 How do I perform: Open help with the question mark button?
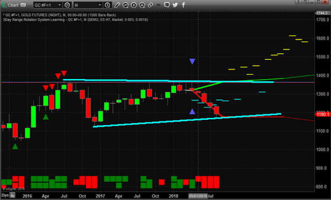pyautogui.click(x=298, y=2)
